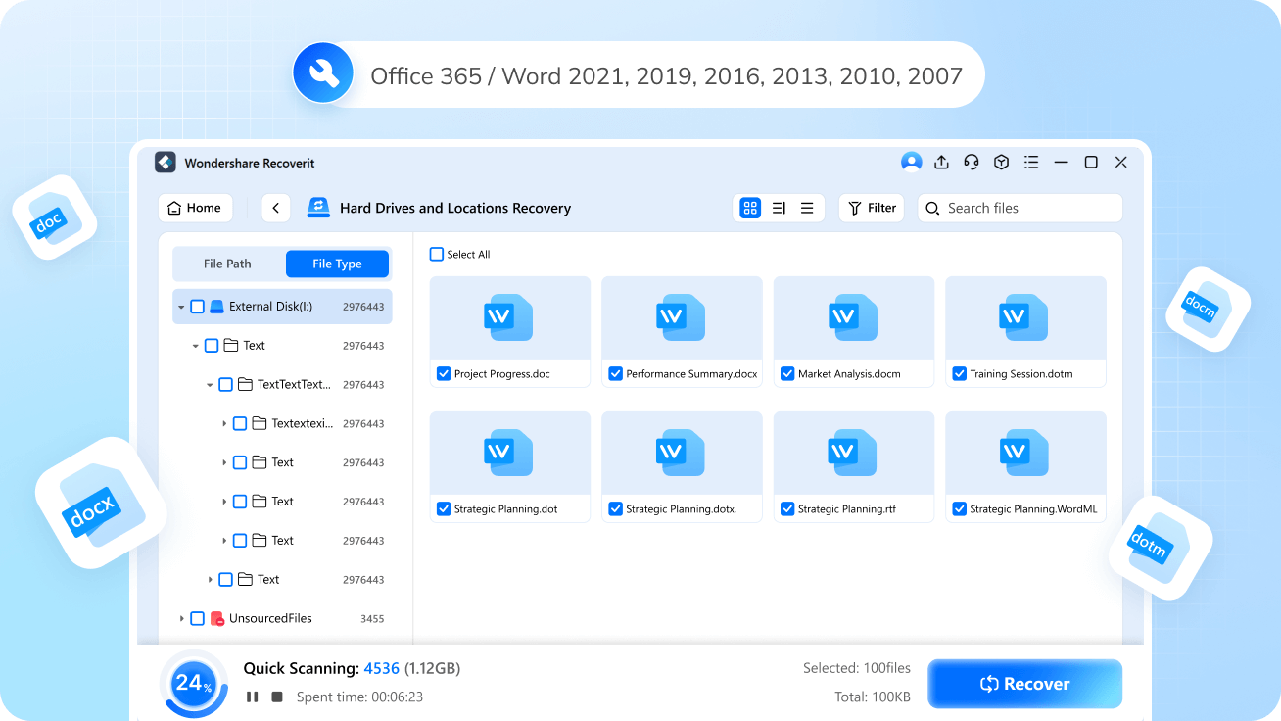Open the Performance Summary.docx thumbnail

click(682, 317)
